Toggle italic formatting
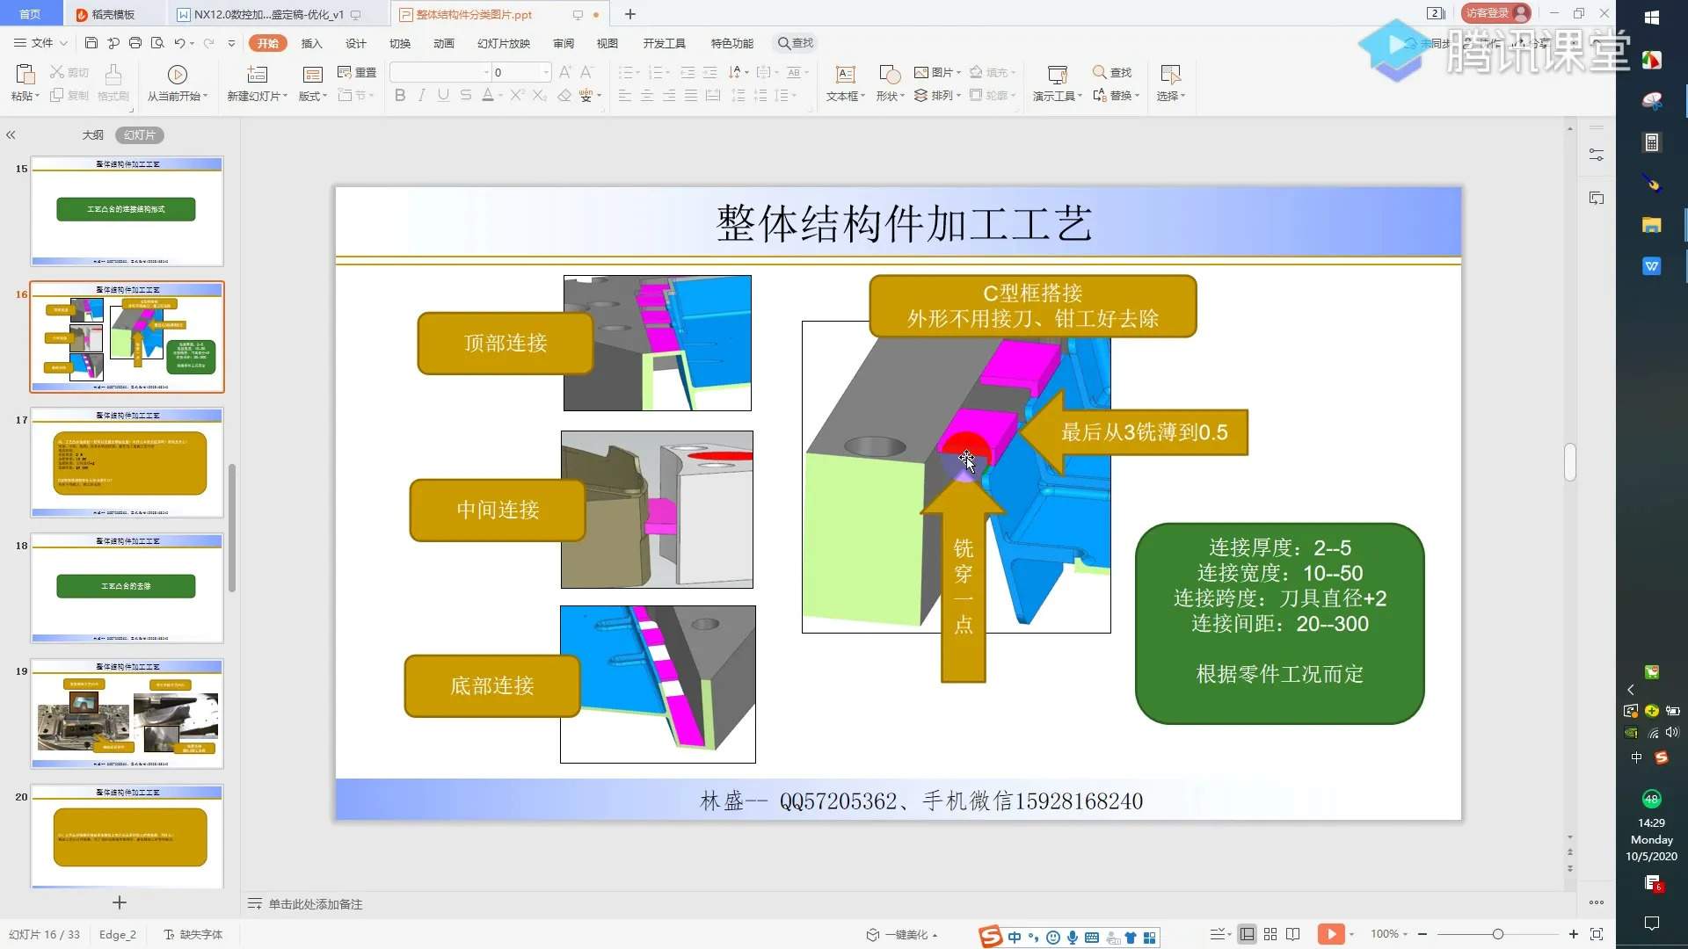Screen dimensions: 1688x949 click(422, 96)
